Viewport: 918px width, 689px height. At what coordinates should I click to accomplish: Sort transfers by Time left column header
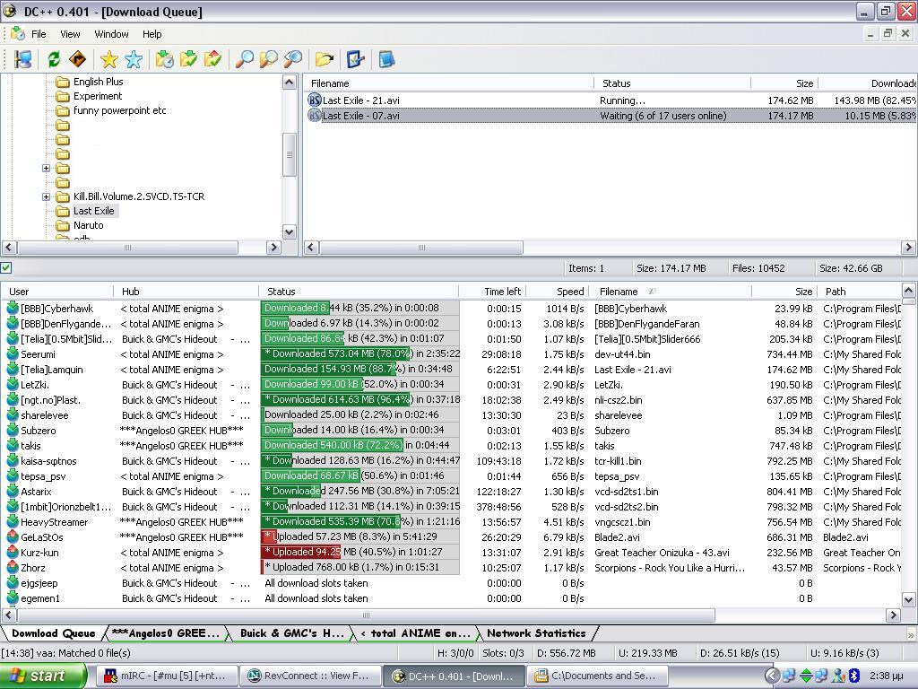(x=493, y=292)
